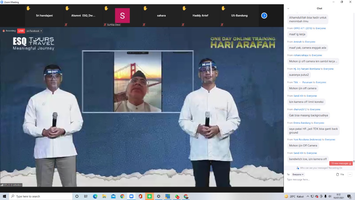Open the Task View button
355x200 pixels.
(x=86, y=196)
